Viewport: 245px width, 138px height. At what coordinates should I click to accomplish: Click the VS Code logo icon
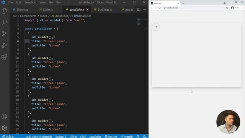tap(3, 2)
